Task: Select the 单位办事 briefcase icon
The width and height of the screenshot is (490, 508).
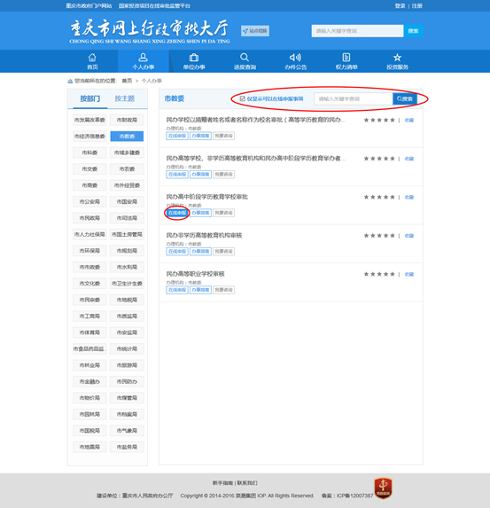Action: pos(194,58)
